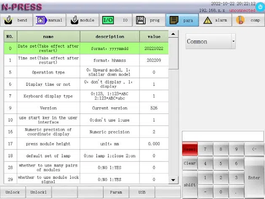The image size is (265, 199).
Task: Click module lock signal row name
Action: pos(48,179)
